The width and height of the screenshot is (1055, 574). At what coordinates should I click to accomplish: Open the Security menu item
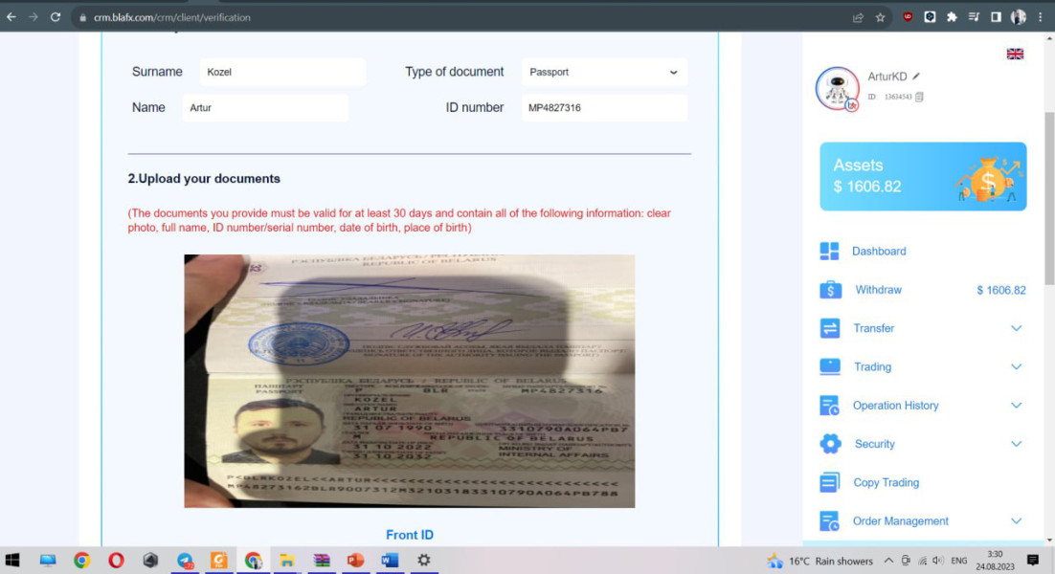click(x=875, y=444)
